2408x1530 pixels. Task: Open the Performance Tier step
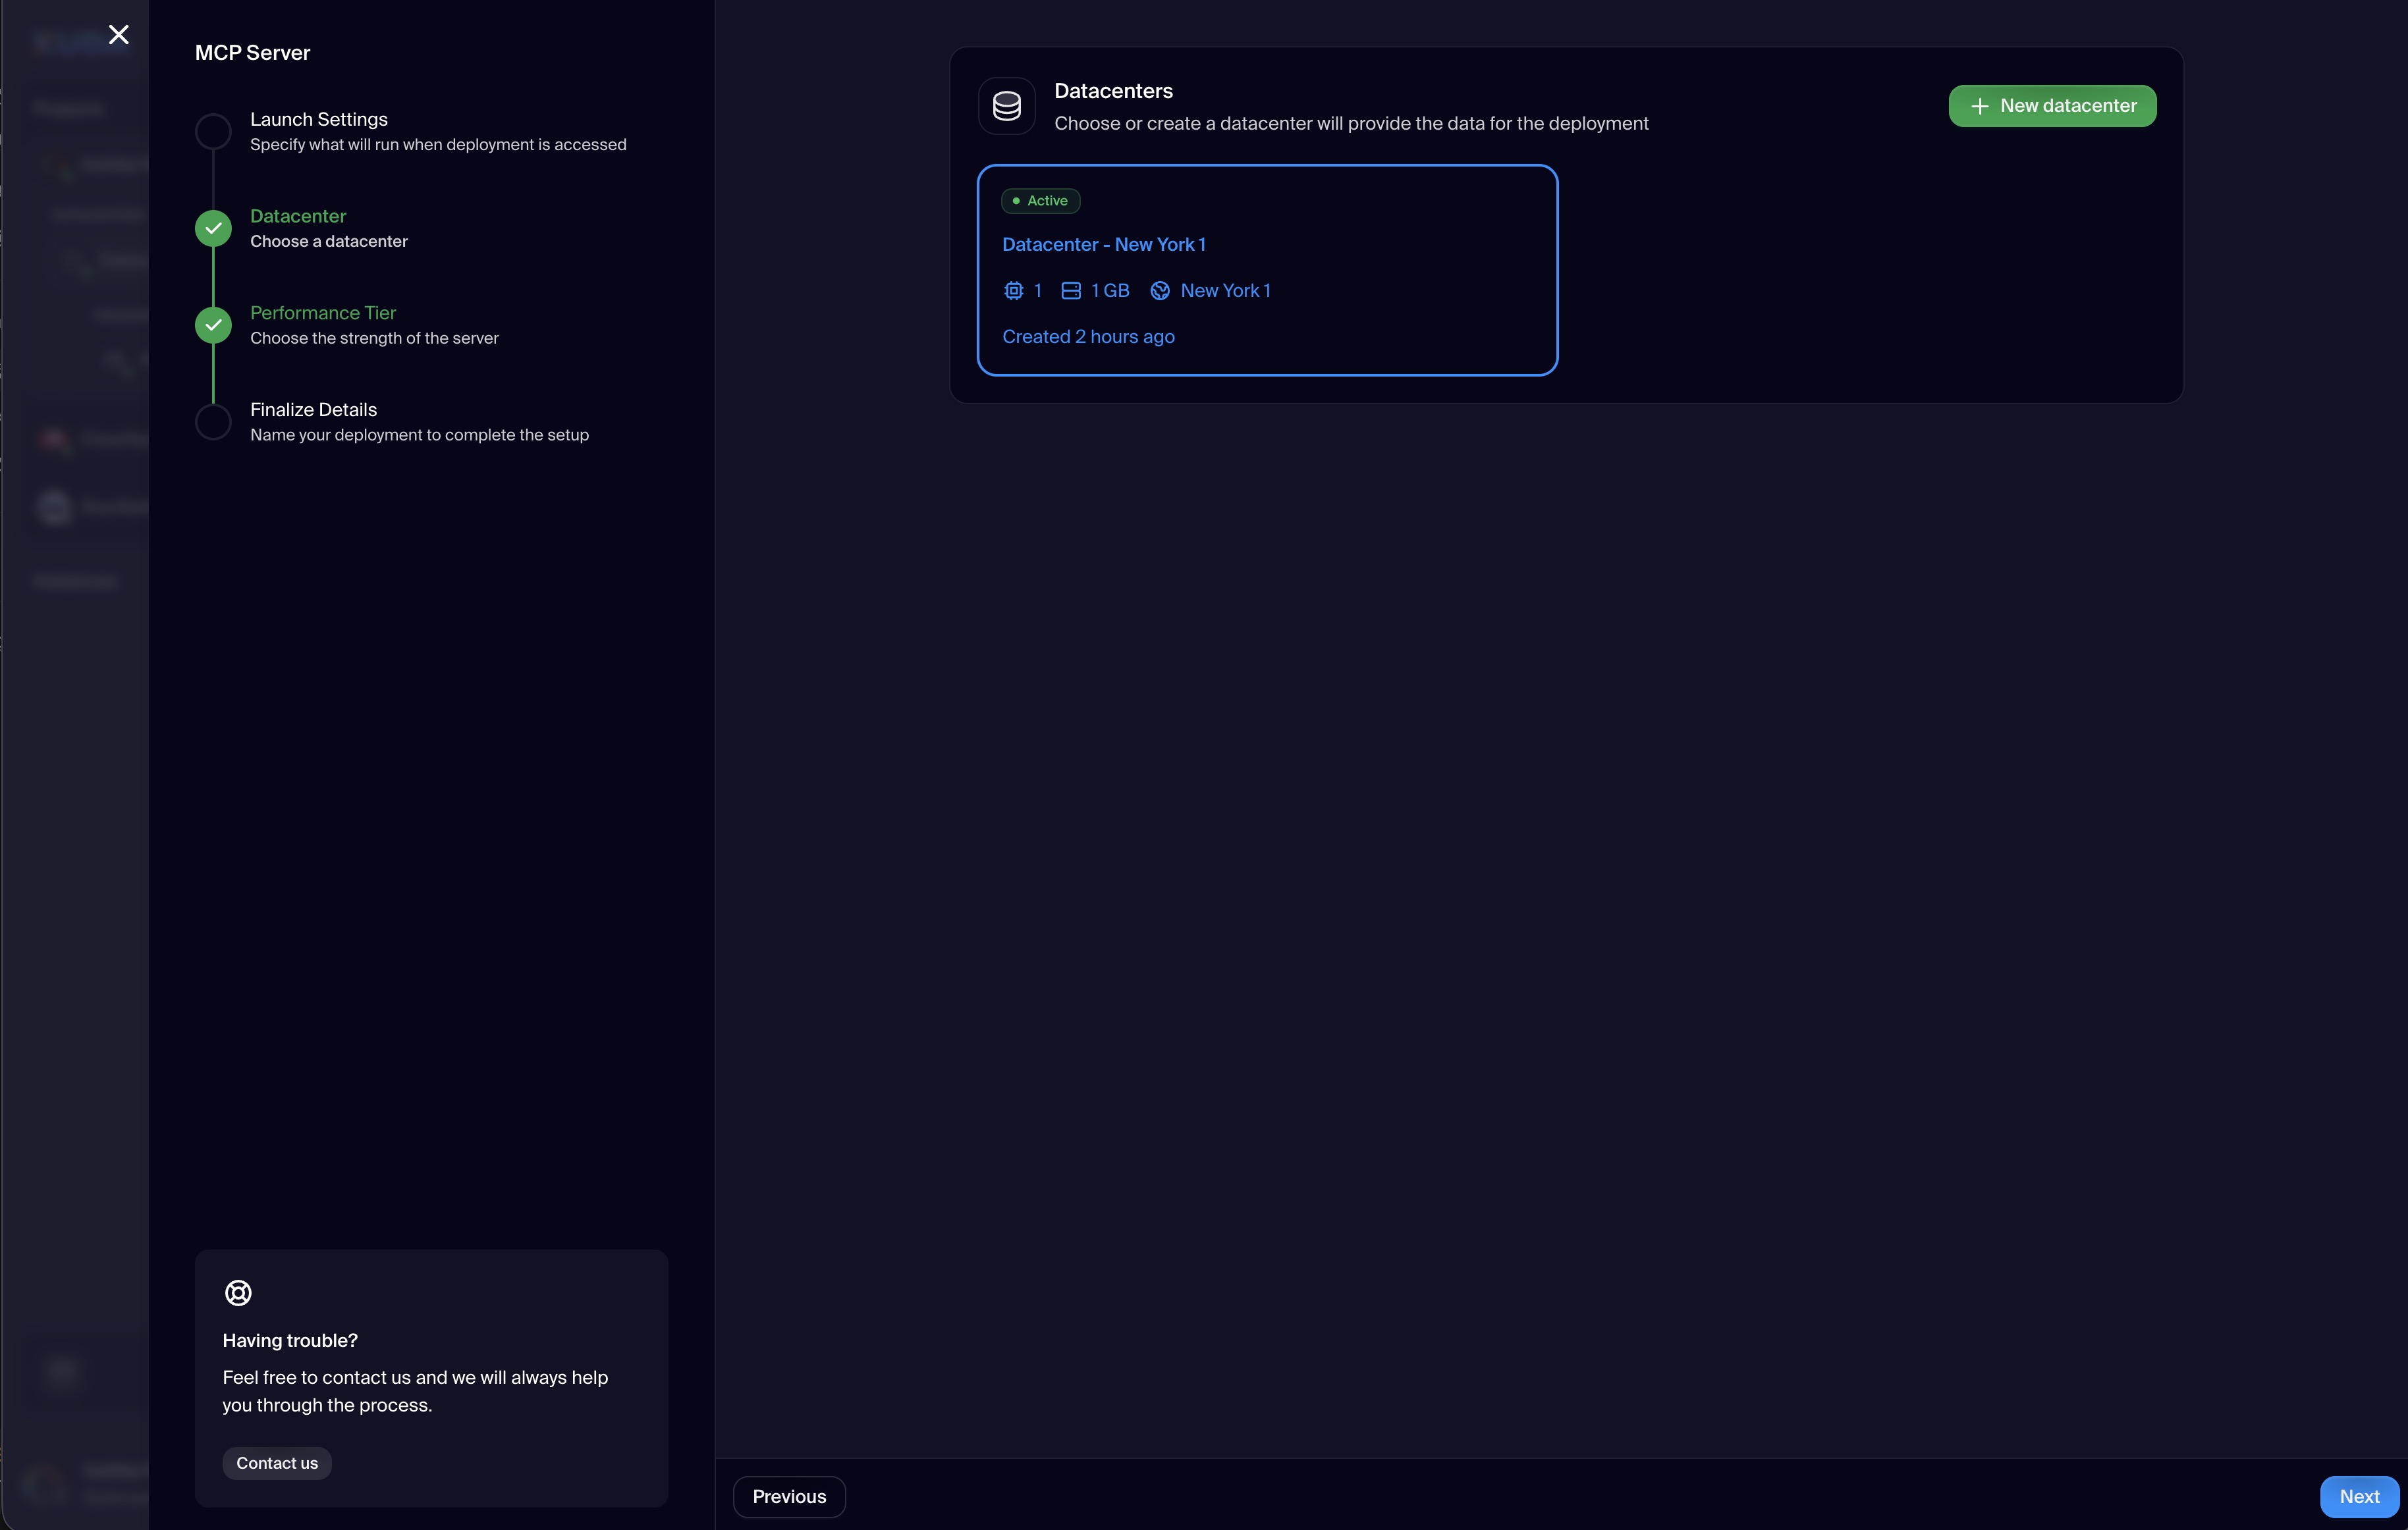coord(322,313)
